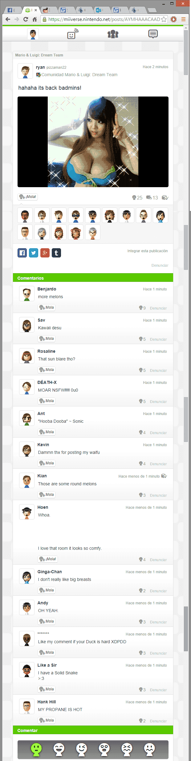Open the user profile Mii tab
Screen dimensions: 191x761
(33, 34)
